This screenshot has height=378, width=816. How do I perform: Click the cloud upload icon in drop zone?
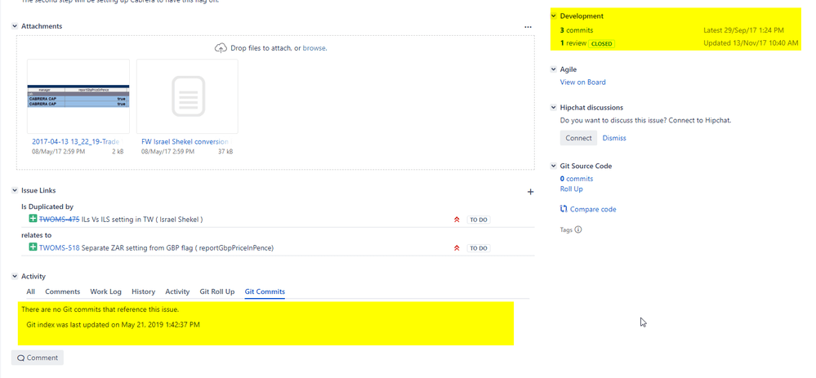221,48
